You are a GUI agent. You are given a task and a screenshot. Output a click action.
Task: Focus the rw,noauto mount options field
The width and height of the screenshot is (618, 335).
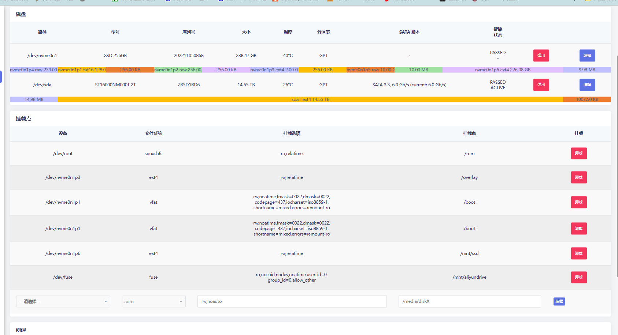coord(292,301)
